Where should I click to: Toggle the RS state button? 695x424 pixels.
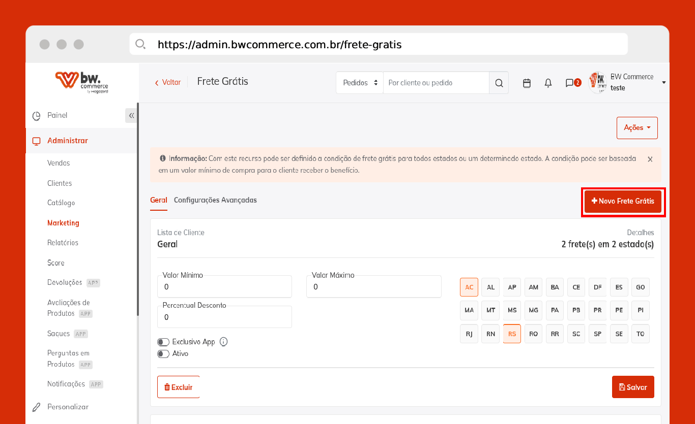coord(512,334)
